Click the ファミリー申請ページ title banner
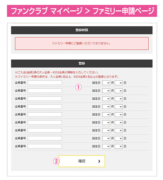 click(x=81, y=11)
